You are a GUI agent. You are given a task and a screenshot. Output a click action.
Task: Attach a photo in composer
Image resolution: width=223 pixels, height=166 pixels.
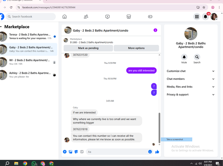[x=70, y=152]
